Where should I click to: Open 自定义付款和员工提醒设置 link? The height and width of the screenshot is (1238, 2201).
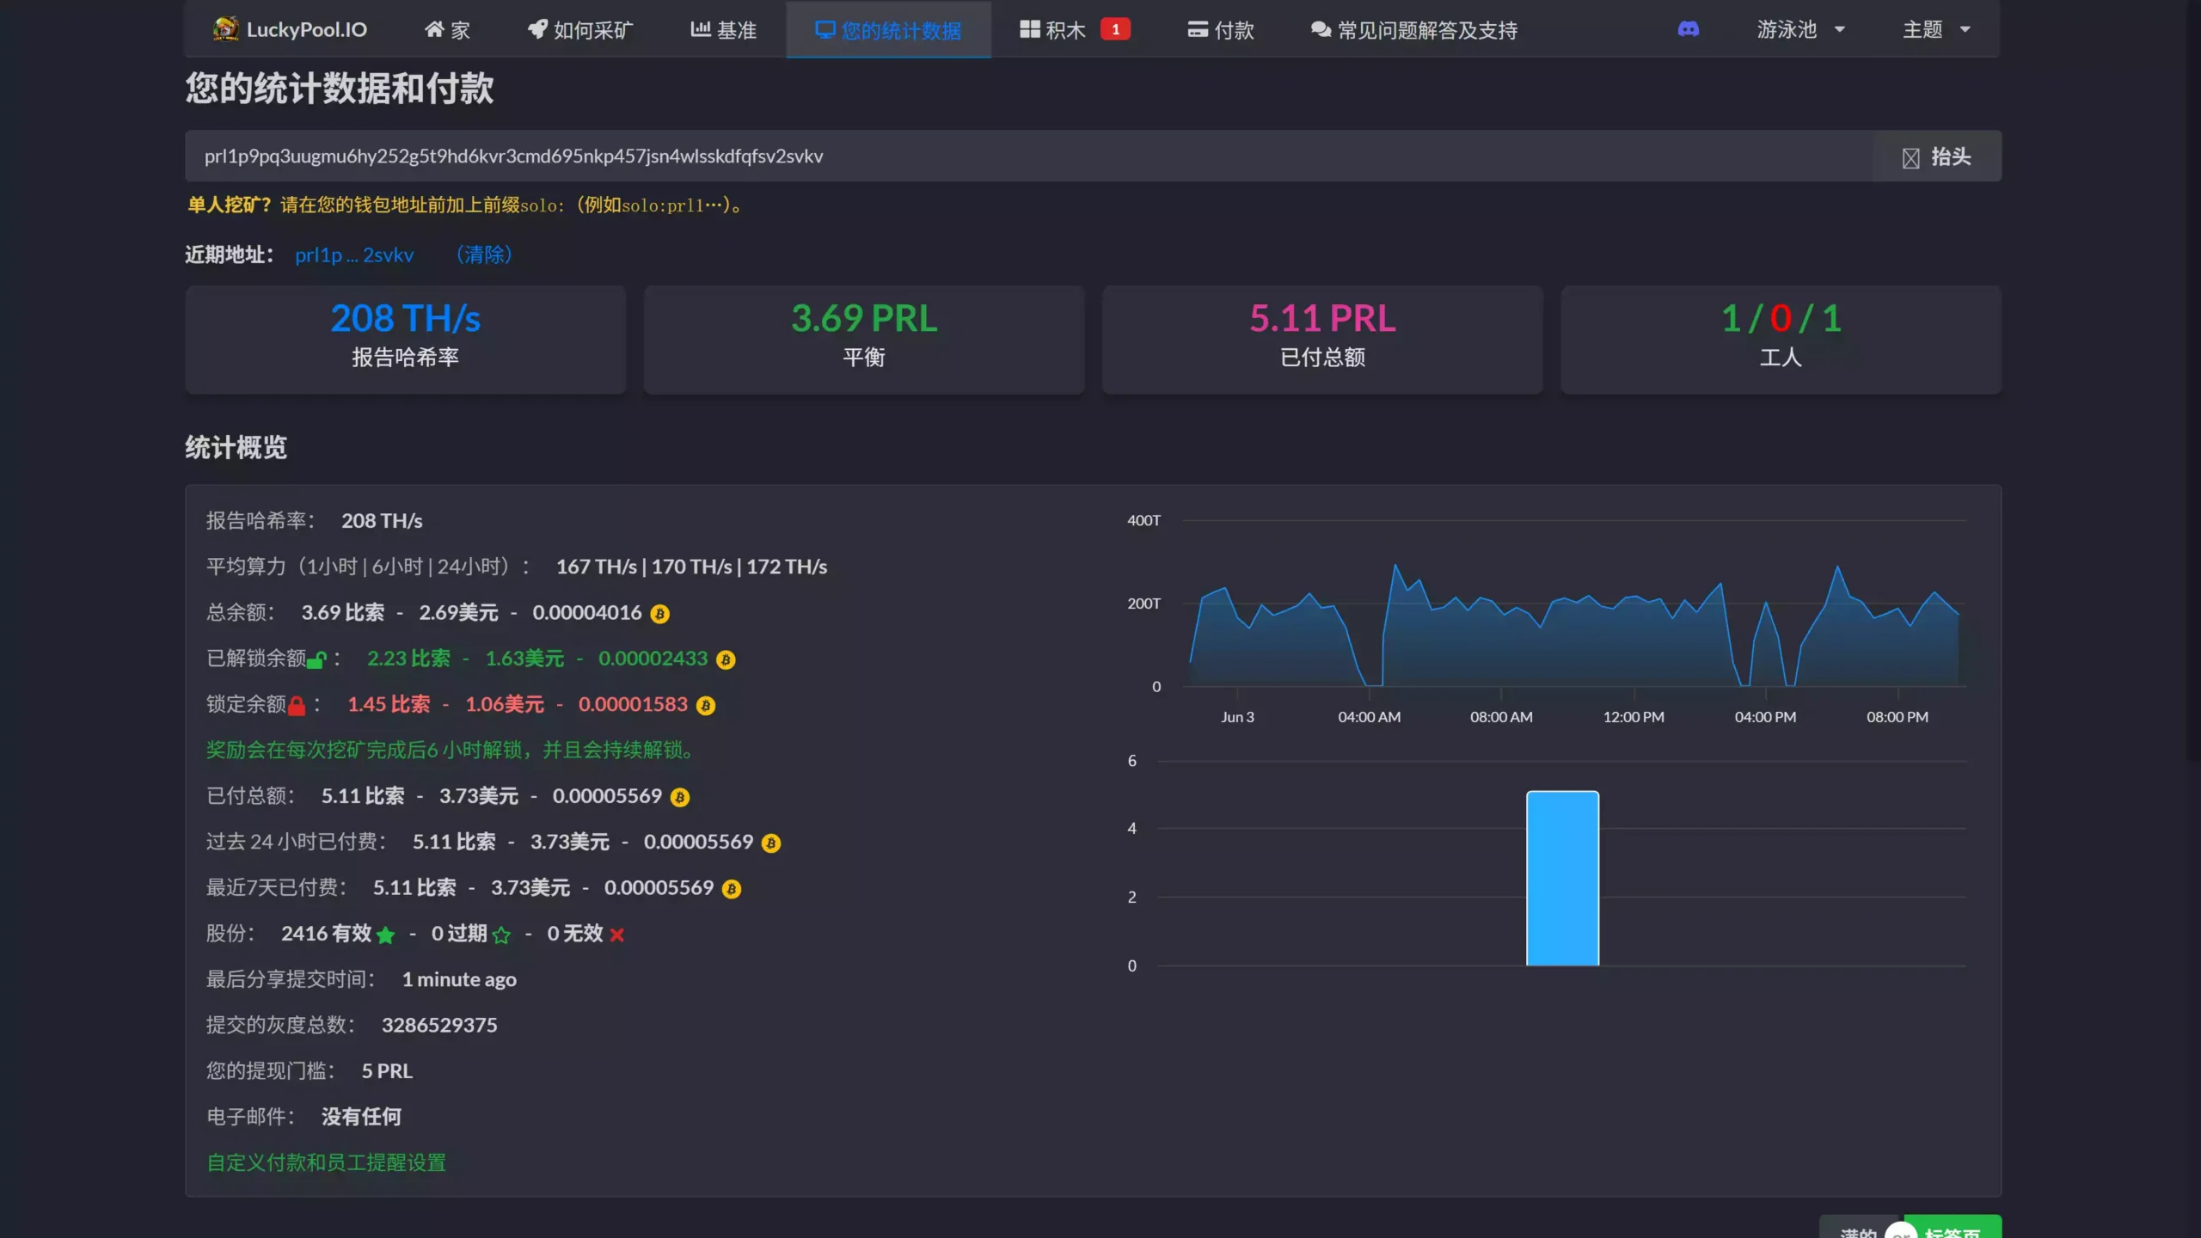[x=326, y=1162]
